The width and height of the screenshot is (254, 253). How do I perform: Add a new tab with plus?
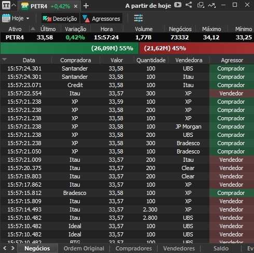(86, 6)
